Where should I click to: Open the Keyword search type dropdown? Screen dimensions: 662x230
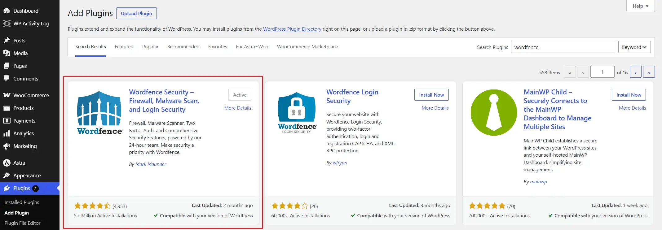(634, 47)
